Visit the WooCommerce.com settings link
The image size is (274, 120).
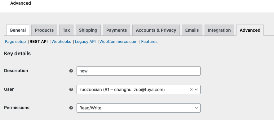(x=118, y=42)
